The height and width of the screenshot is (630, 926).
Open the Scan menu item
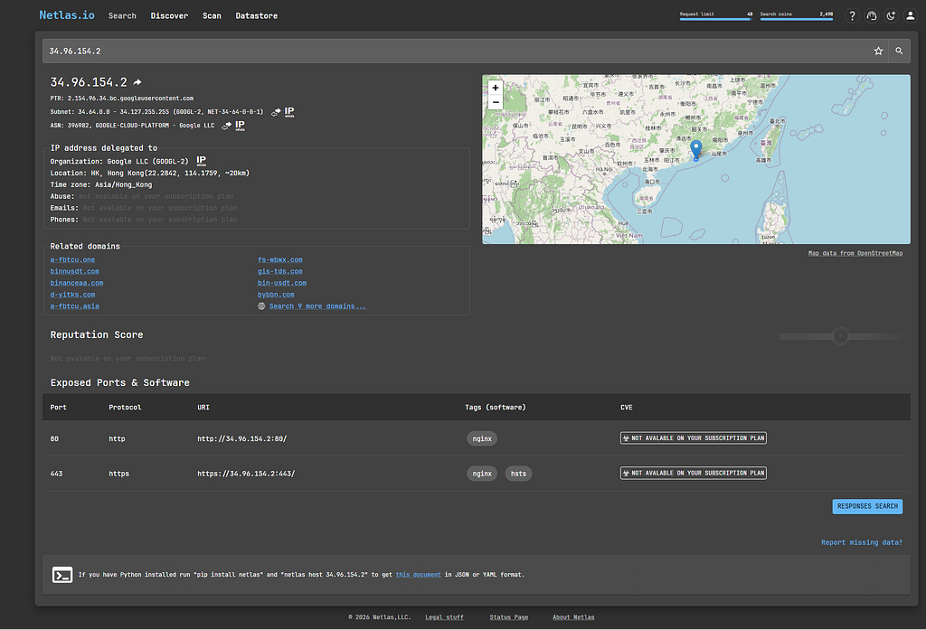pos(212,16)
